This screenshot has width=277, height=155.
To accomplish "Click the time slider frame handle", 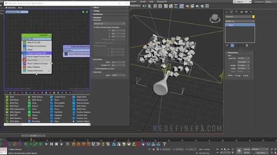I will (33, 136).
